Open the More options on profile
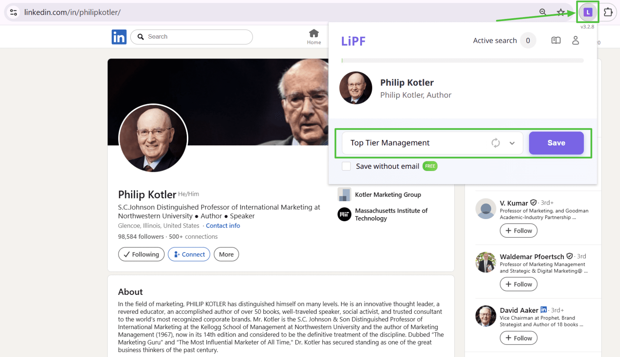 (x=226, y=254)
